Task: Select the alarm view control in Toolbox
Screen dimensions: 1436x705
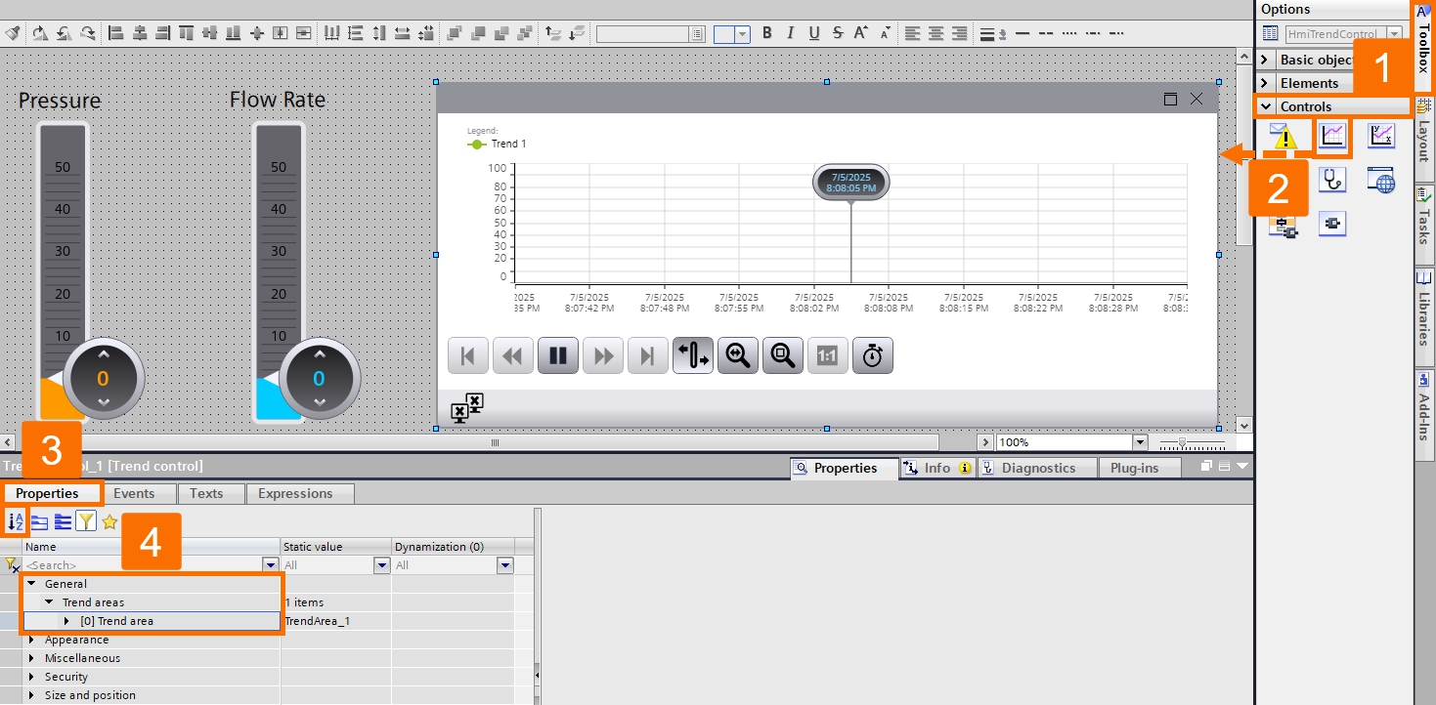Action: [x=1284, y=136]
